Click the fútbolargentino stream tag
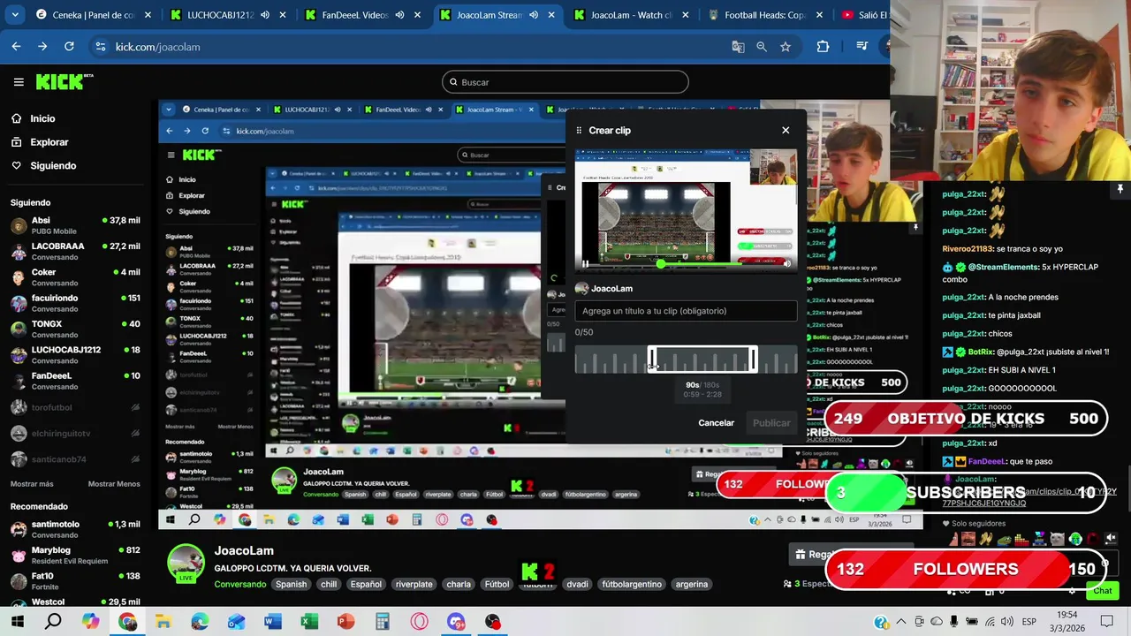The width and height of the screenshot is (1131, 636). (632, 584)
